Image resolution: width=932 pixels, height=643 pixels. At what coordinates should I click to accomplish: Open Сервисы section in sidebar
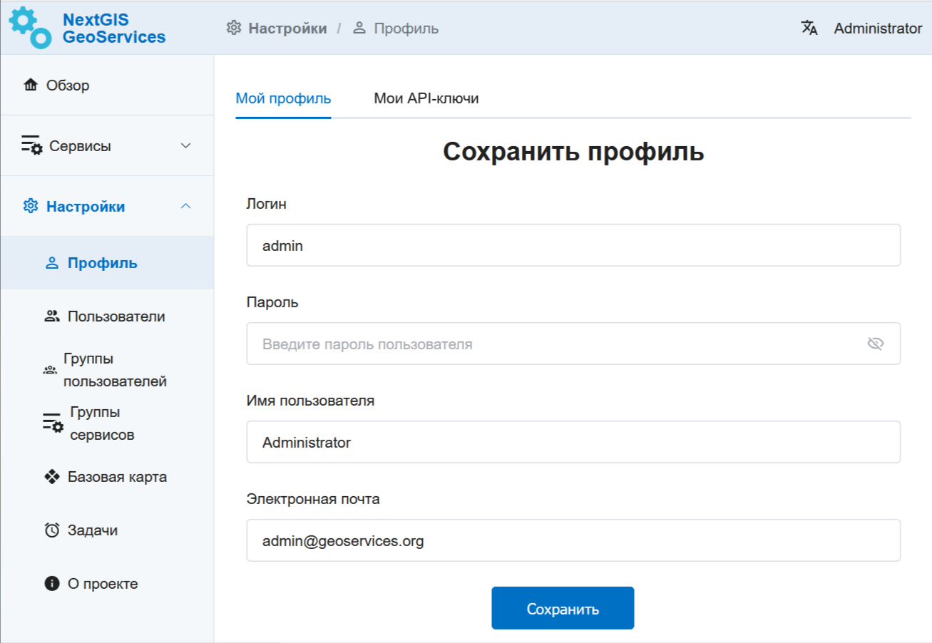pyautogui.click(x=107, y=145)
